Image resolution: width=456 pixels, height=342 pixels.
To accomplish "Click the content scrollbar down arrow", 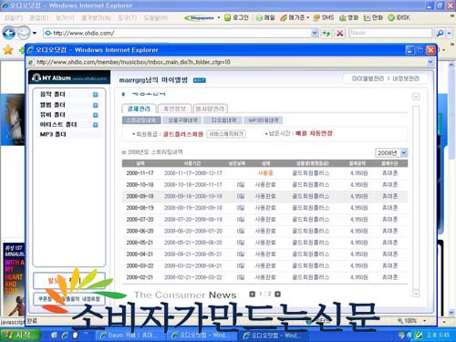I will (416, 294).
